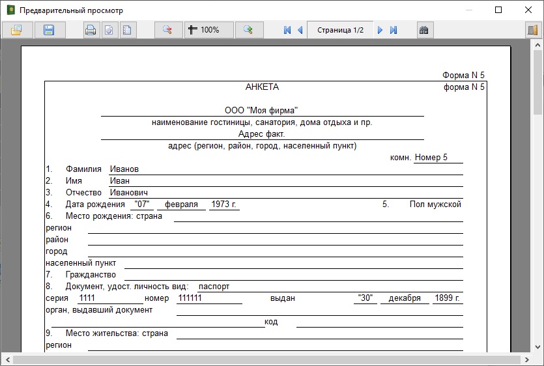
Task: Jump to the last page
Action: [x=394, y=30]
